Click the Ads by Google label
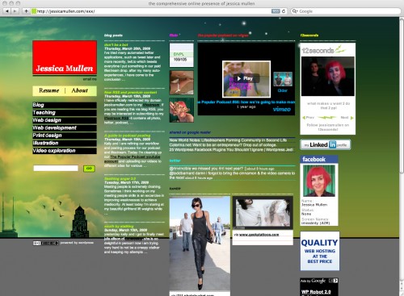Image resolution: width=404 pixels, height=296 pixels. pyautogui.click(x=313, y=281)
